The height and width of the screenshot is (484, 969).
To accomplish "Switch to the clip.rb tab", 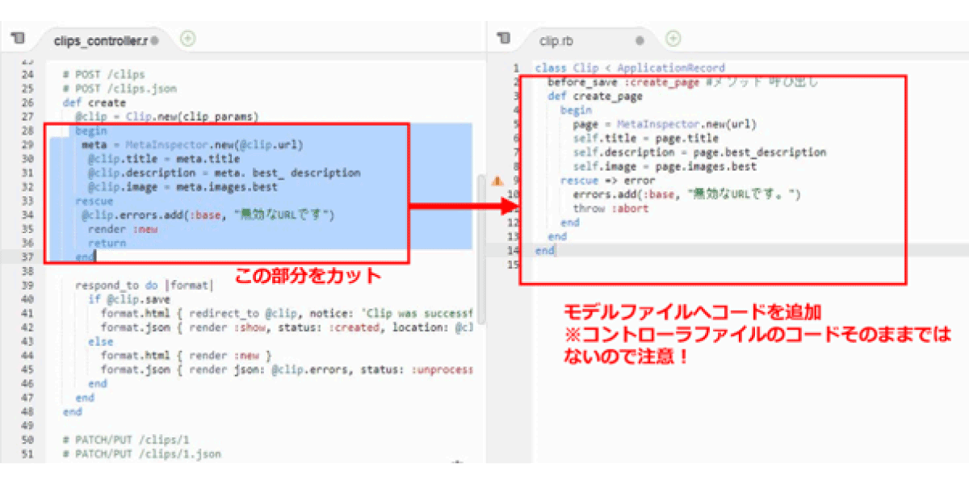I will 556,40.
